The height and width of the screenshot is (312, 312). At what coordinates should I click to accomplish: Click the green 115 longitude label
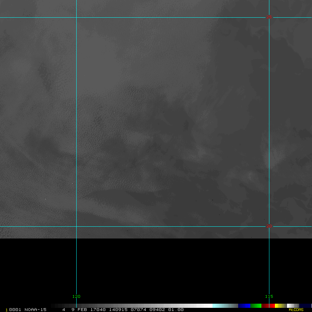(269, 296)
